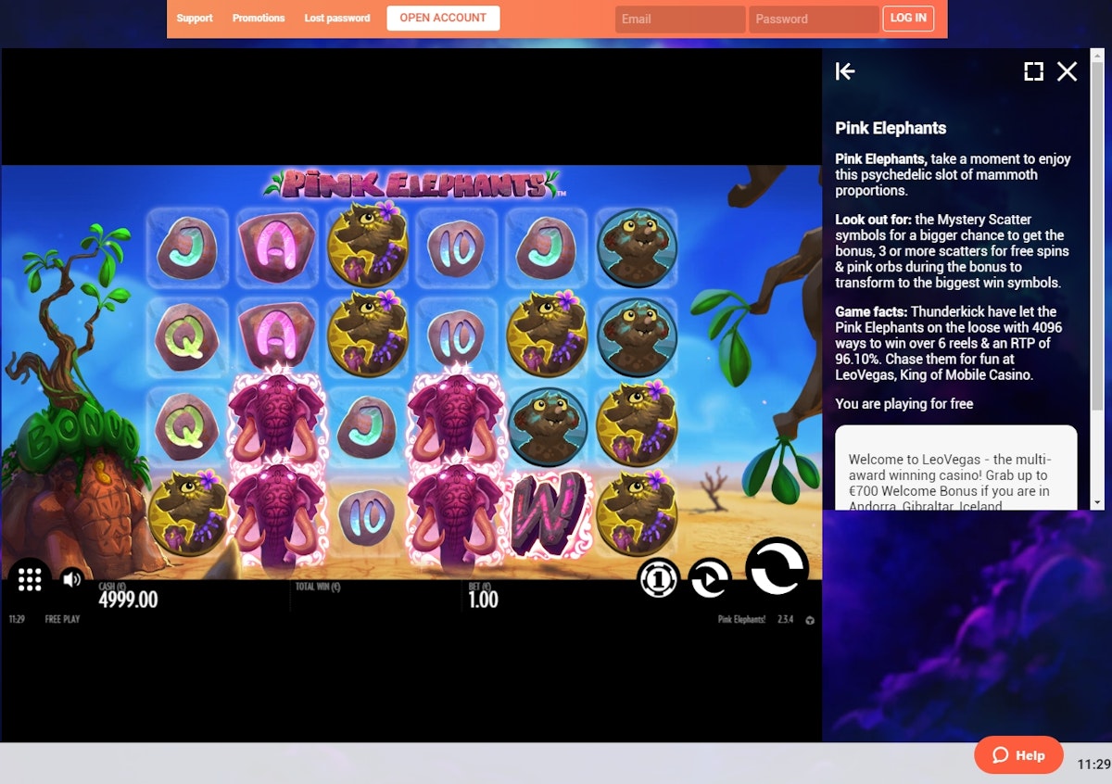Click the W wild symbol on reels
The image size is (1112, 784).
[547, 514]
